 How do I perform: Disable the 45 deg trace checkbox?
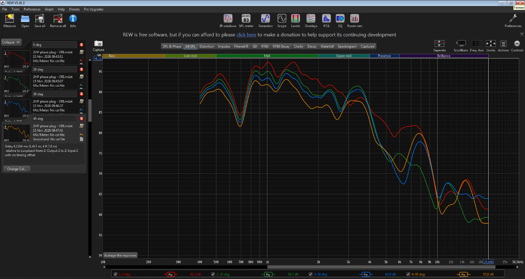pyautogui.click(x=408, y=274)
